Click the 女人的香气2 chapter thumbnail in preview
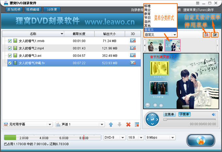The width and height of the screenshot is (222, 152). 159,88
